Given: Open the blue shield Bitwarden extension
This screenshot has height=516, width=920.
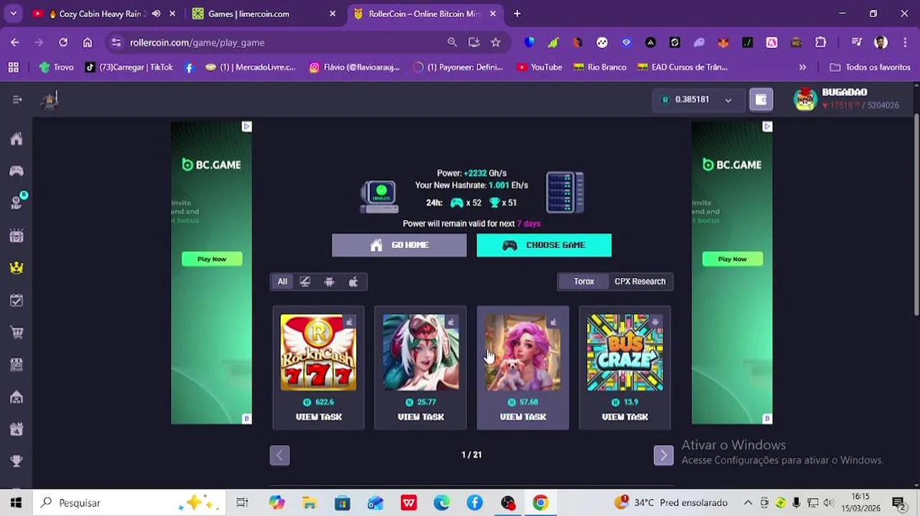Looking at the screenshot, I should coord(529,42).
